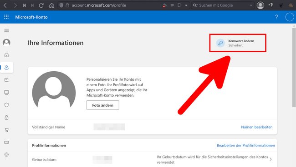
Task: Open payment options card sidebar icon
Action: tap(7, 142)
